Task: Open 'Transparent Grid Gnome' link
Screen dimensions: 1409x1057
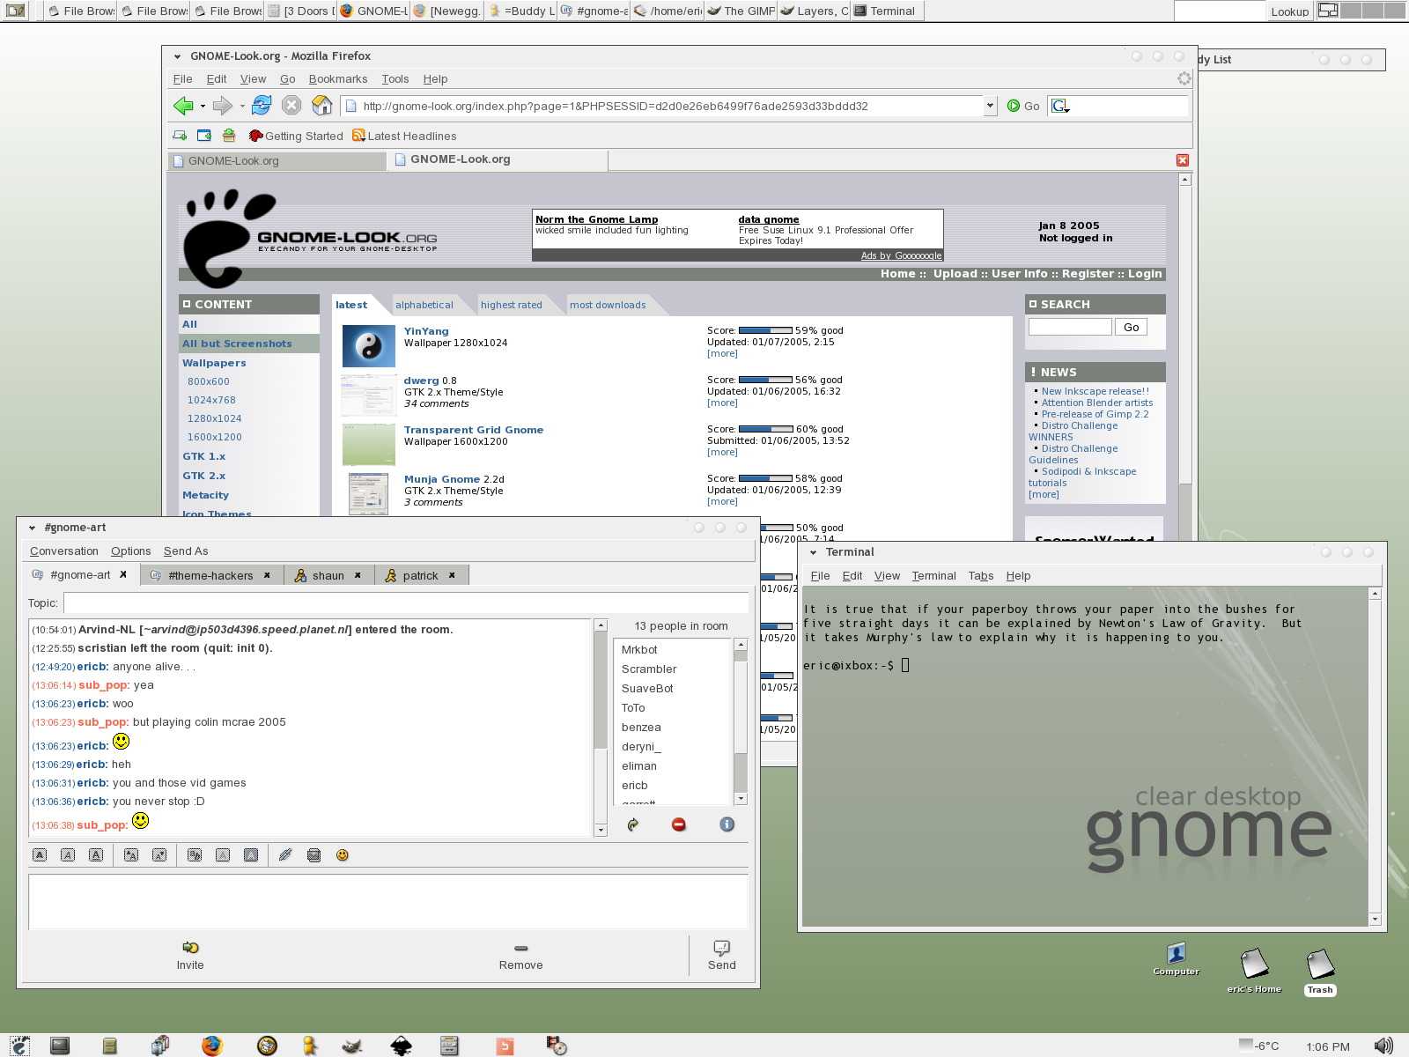Action: 474,430
